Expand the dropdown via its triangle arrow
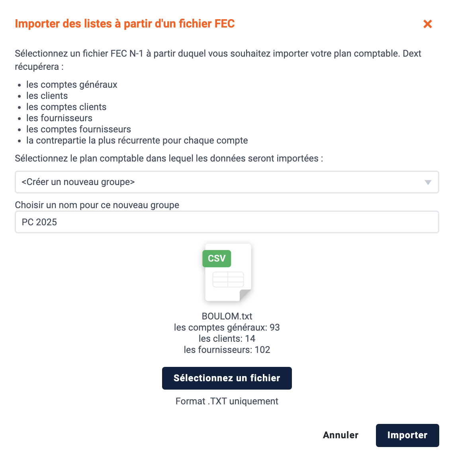This screenshot has width=450, height=457. tap(428, 183)
